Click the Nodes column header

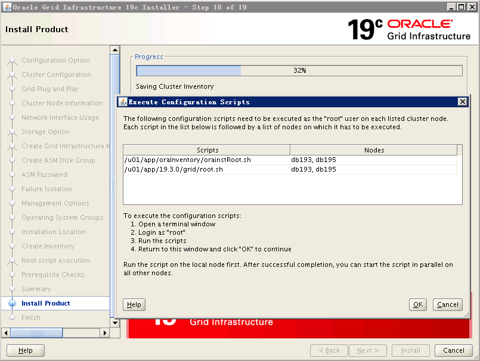[374, 150]
